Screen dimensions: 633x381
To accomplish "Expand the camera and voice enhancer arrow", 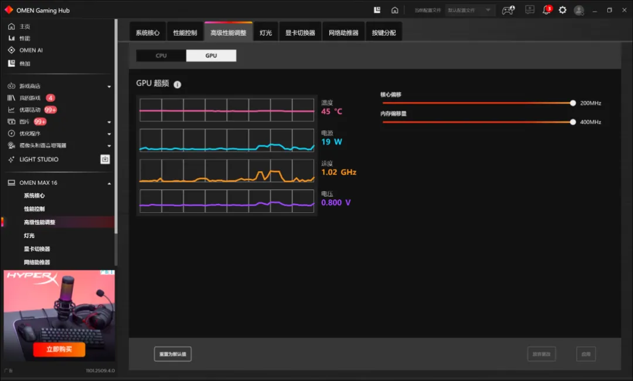I will [x=109, y=146].
